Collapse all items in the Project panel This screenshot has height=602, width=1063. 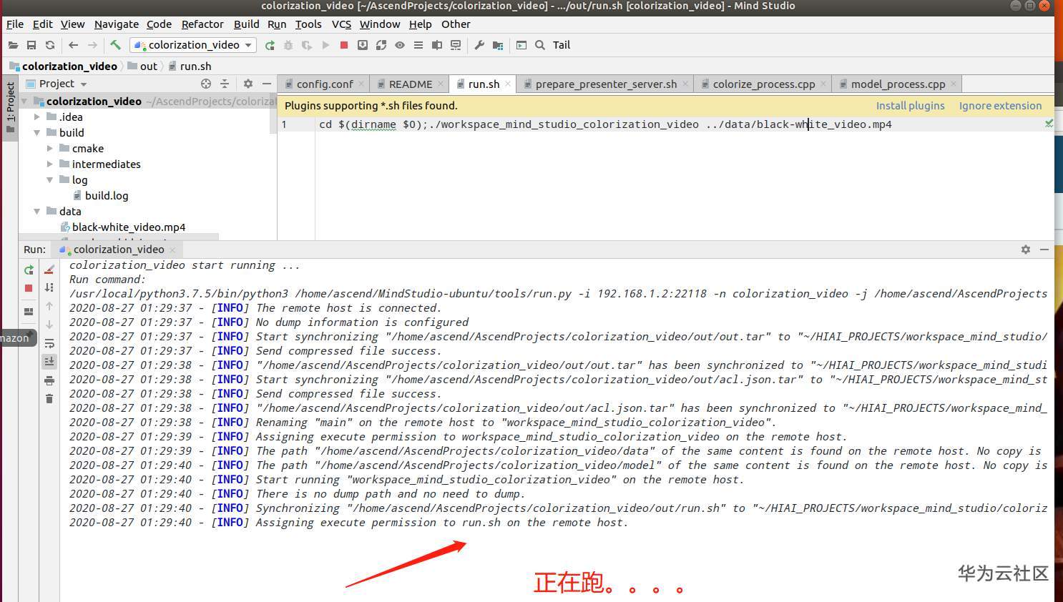click(225, 84)
